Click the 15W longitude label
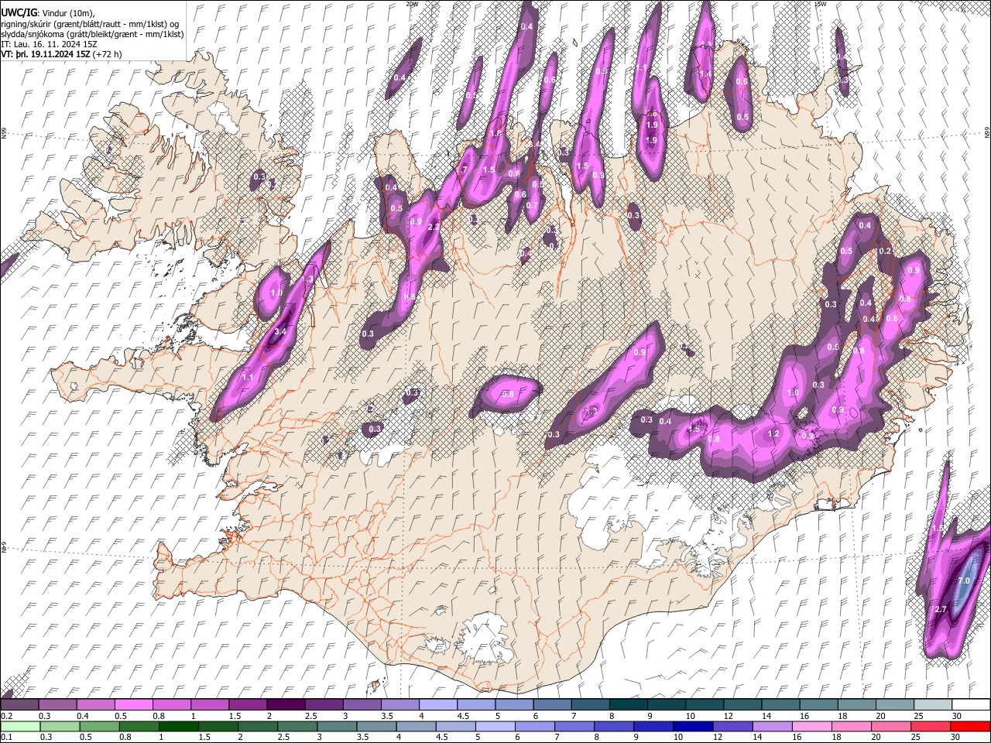 [820, 4]
